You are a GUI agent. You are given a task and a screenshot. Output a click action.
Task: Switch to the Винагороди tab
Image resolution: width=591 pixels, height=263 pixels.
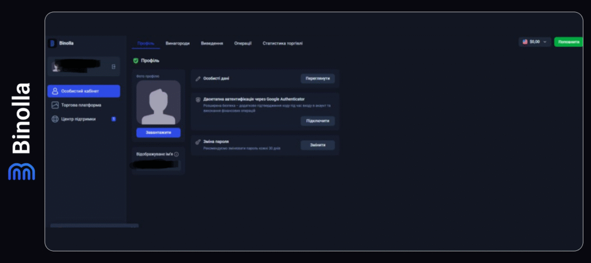click(177, 43)
